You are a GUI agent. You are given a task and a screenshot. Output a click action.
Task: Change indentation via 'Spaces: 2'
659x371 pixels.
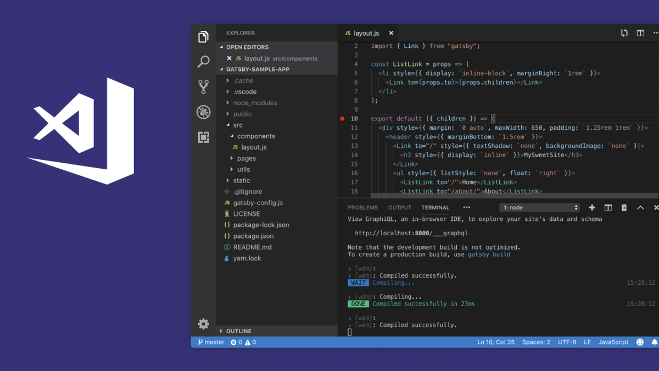(536, 342)
